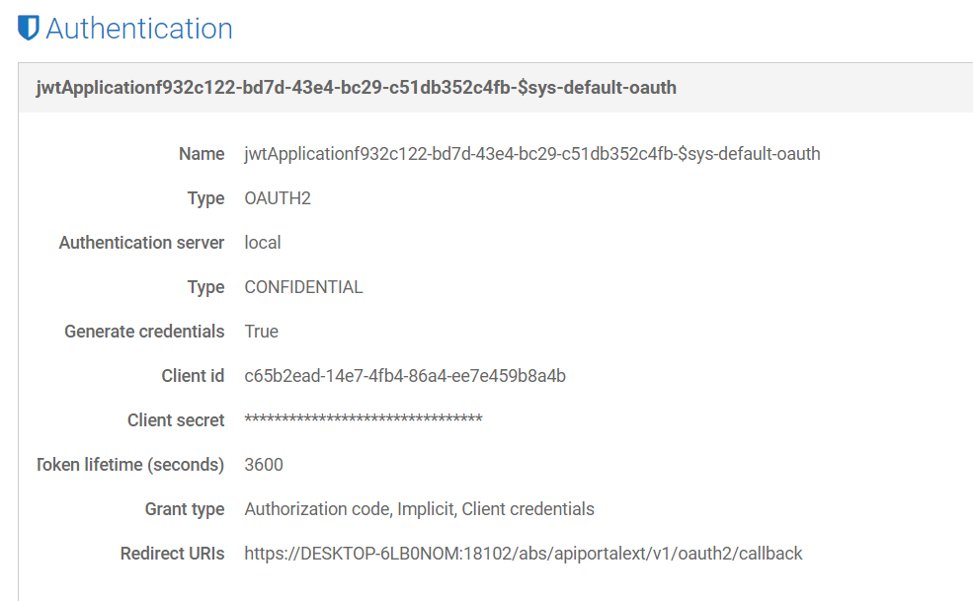Click the shield icon beside Authentication
The image size is (973, 601).
coord(29,28)
